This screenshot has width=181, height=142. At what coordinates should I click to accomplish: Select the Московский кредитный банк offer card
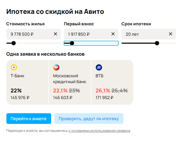tap(70, 82)
